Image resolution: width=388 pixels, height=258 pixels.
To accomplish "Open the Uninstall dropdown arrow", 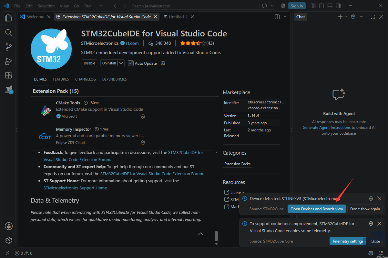I will coord(121,63).
